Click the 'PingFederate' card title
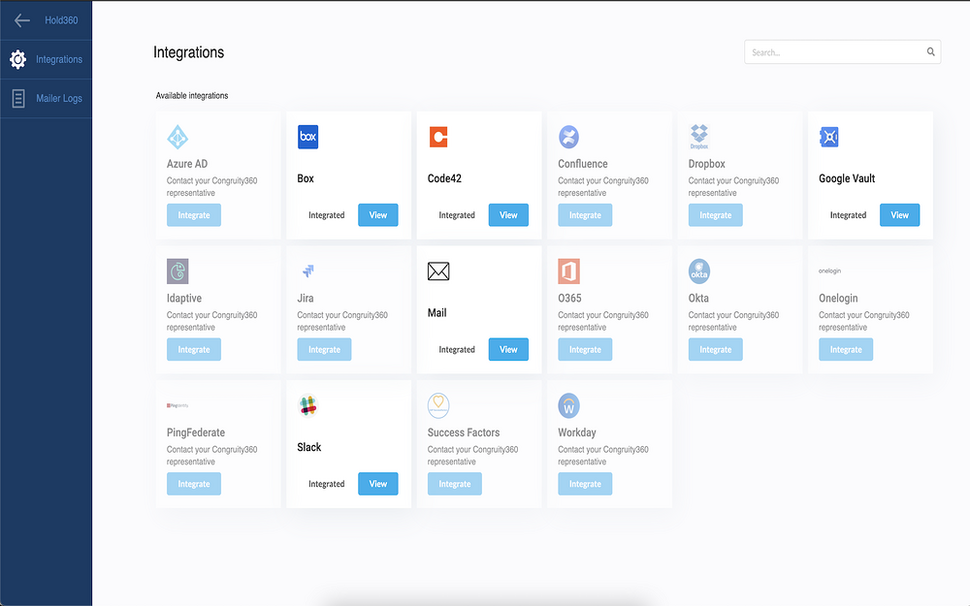 196,432
